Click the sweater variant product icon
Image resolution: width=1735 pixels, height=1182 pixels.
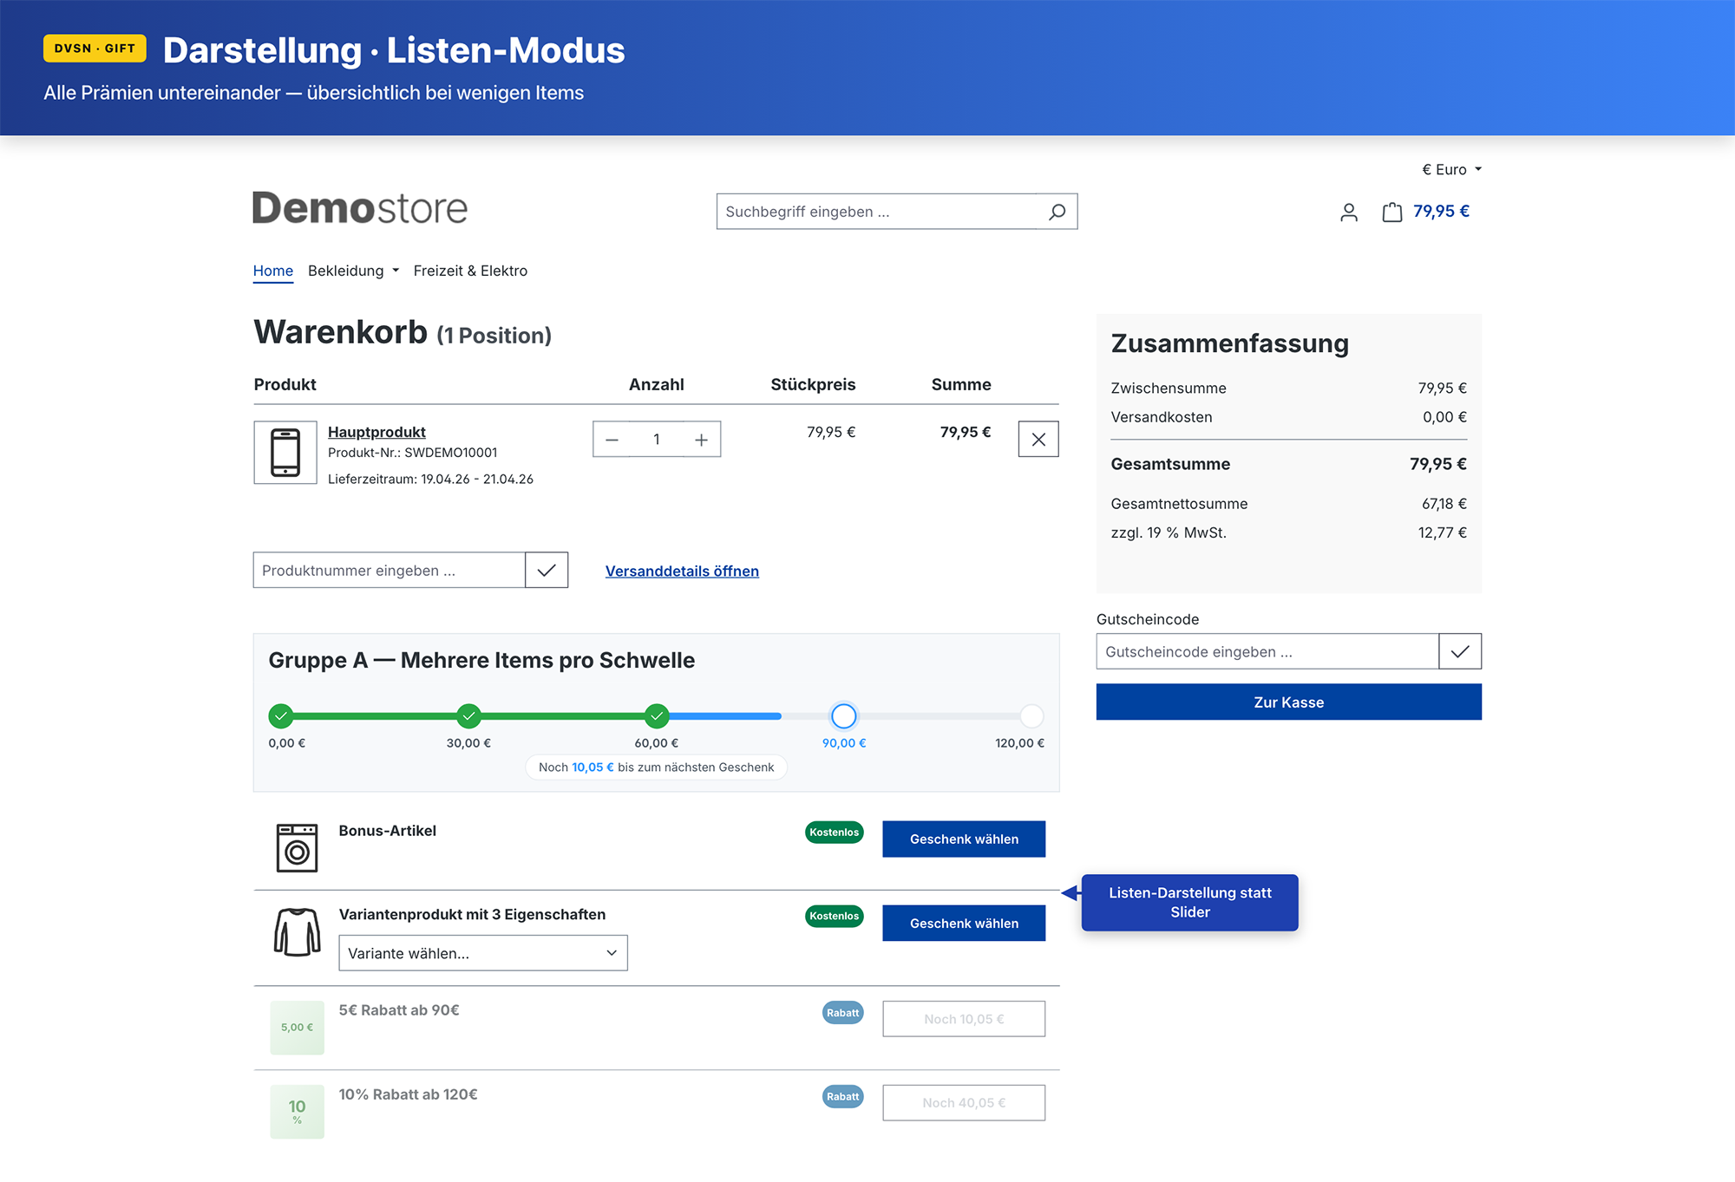click(x=297, y=932)
